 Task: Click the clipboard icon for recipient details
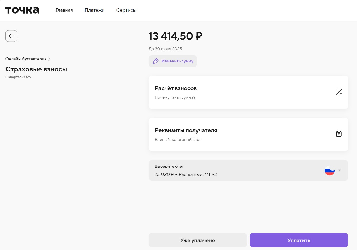[339, 134]
